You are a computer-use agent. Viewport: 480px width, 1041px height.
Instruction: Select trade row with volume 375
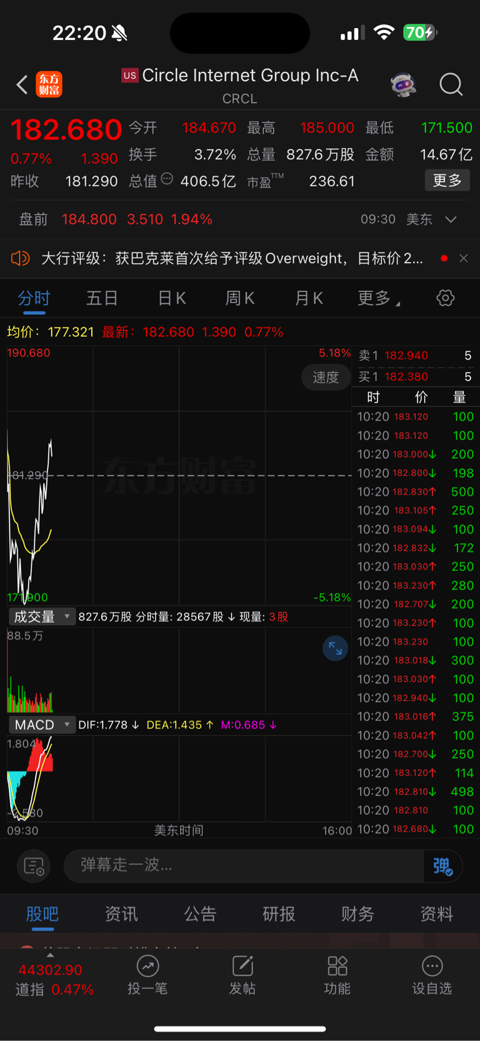[415, 717]
